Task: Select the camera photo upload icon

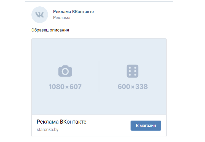Action: tap(65, 71)
